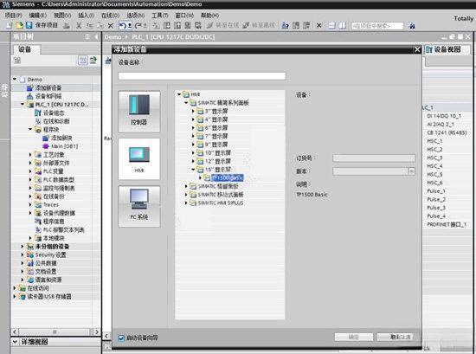
Task: Open the 帮助(H) menu
Action: (x=209, y=15)
